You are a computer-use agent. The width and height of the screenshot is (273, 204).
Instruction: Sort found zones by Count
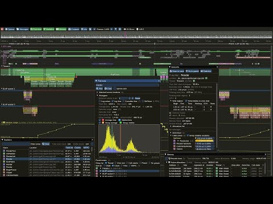(113, 165)
